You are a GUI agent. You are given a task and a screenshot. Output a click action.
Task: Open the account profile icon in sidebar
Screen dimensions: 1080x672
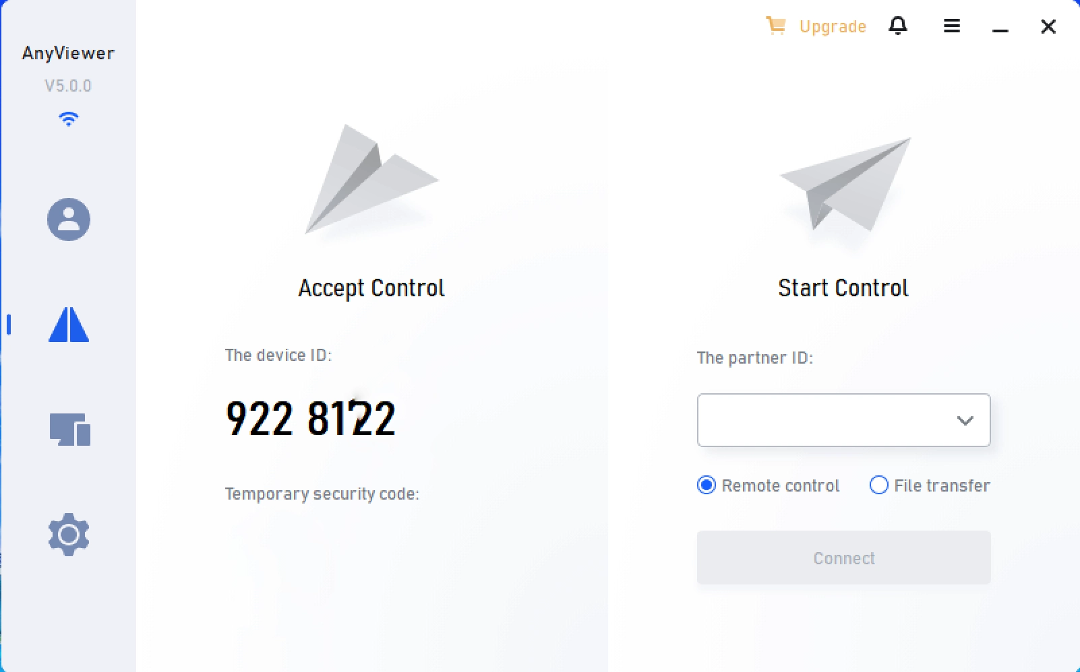coord(69,220)
